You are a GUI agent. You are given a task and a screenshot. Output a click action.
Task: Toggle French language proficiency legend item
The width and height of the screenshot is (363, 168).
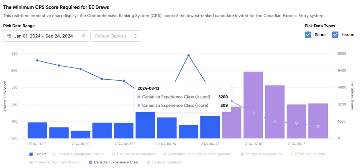coord(54,154)
